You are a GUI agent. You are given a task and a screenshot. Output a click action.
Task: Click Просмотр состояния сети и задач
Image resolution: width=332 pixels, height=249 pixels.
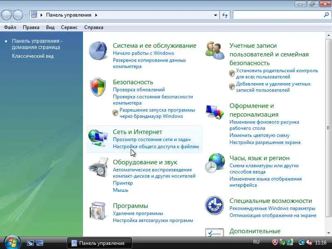151,139
